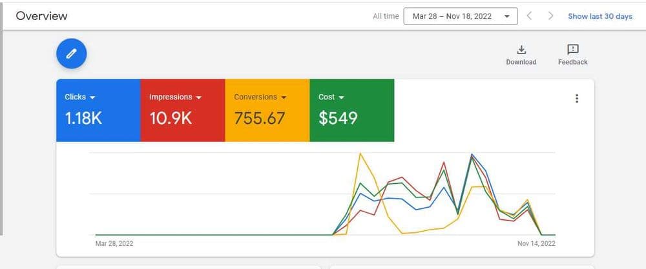Viewport: 646px width, 269px height.
Task: Open the three-dot more options menu
Action: coord(576,98)
